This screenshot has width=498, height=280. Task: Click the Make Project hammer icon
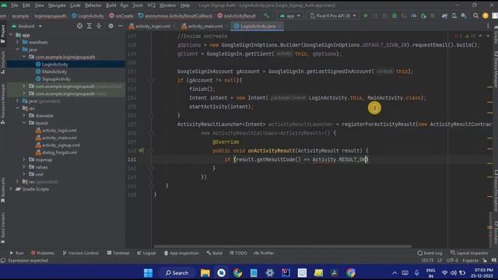point(266,16)
